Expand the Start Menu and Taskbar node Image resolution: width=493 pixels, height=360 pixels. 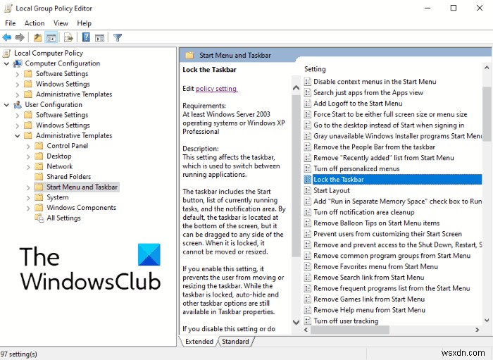(28, 187)
